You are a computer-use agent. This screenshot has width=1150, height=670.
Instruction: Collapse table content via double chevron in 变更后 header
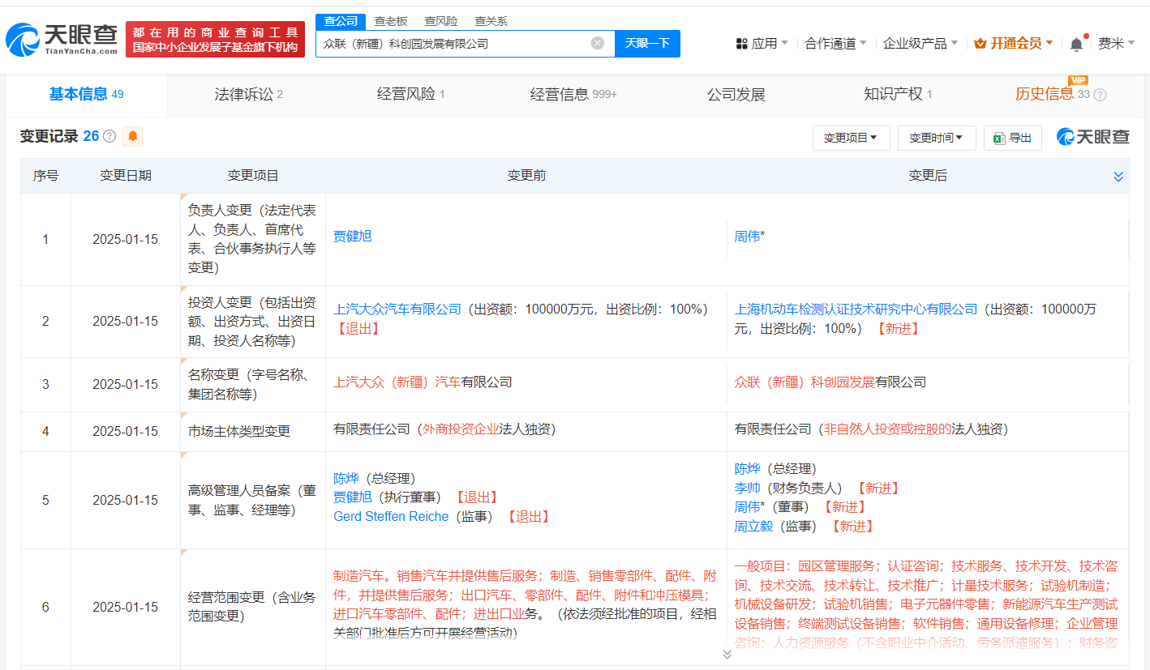[x=1118, y=175]
